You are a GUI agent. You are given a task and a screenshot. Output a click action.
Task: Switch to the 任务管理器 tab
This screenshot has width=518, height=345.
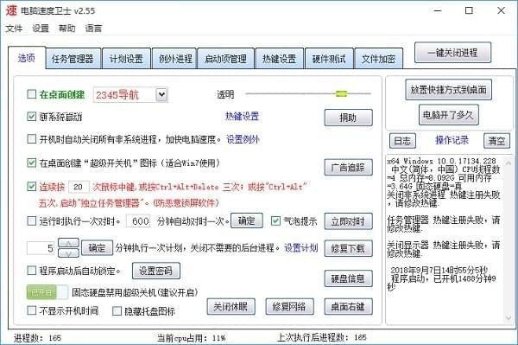73,59
